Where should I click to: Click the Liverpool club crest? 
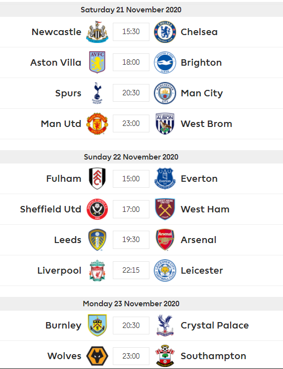point(97,270)
